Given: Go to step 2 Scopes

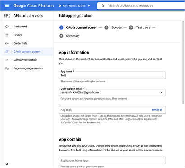Looking at the screenshot, I should [x=113, y=27].
